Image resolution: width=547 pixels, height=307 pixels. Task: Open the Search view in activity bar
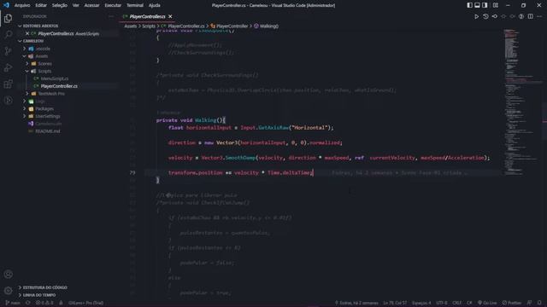pos(8,34)
